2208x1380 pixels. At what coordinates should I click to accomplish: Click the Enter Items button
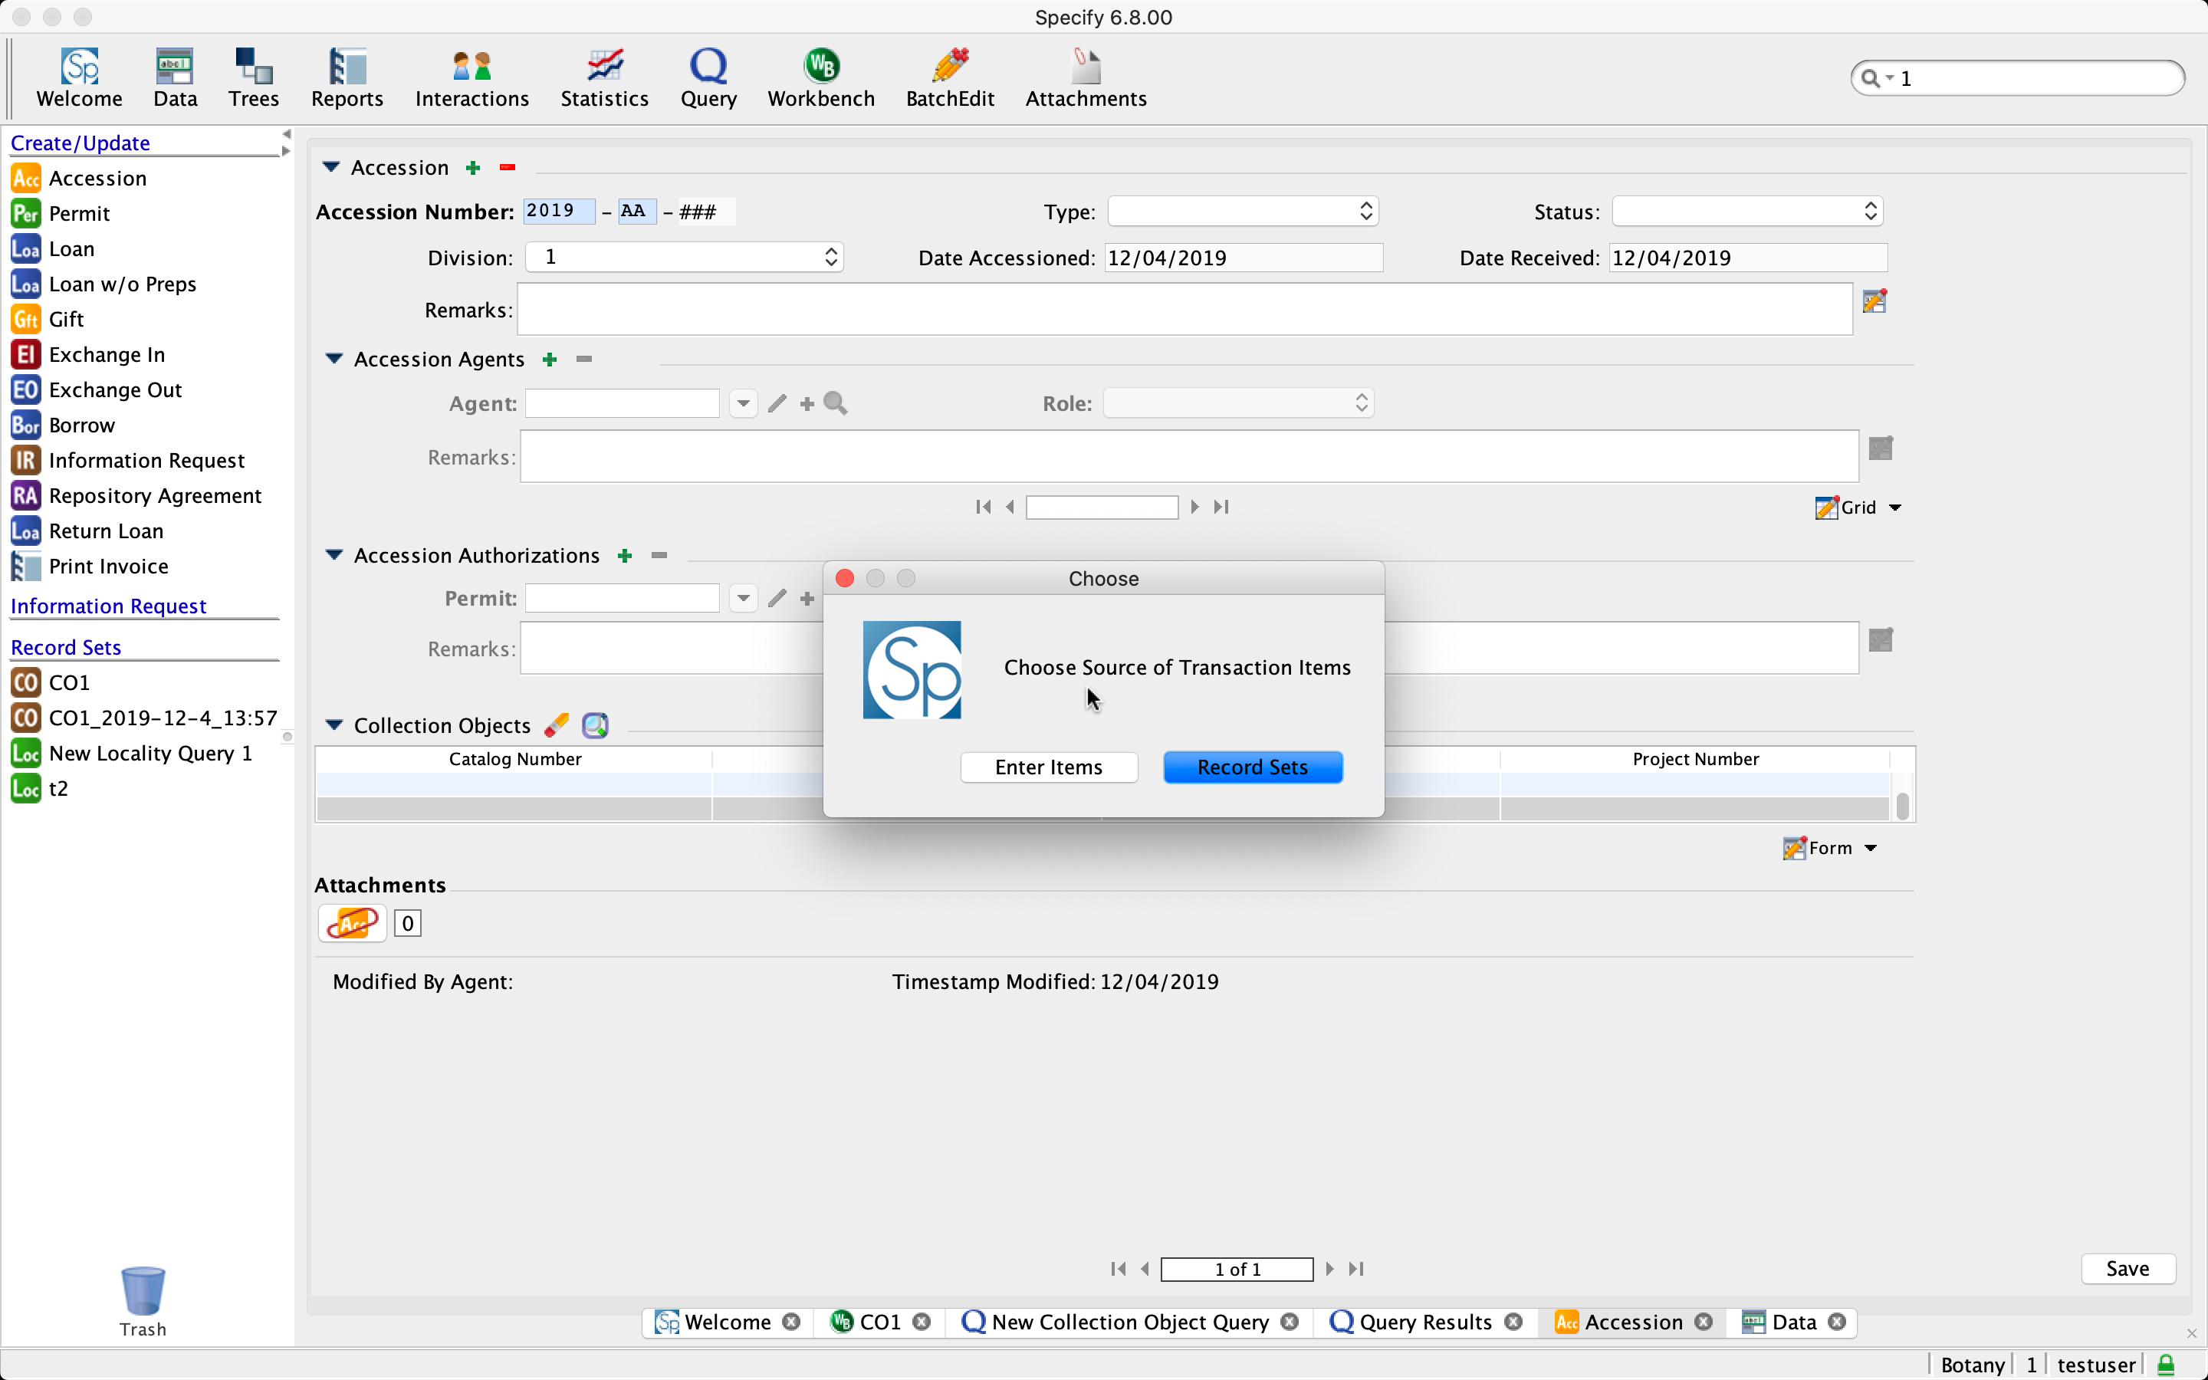pyautogui.click(x=1047, y=767)
